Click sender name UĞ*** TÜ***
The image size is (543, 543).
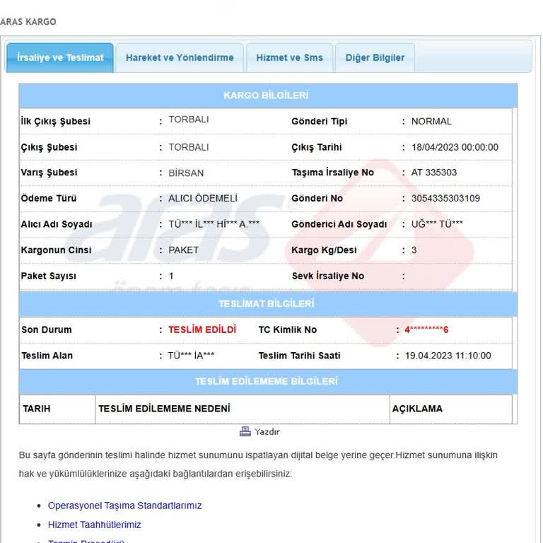pos(437,224)
